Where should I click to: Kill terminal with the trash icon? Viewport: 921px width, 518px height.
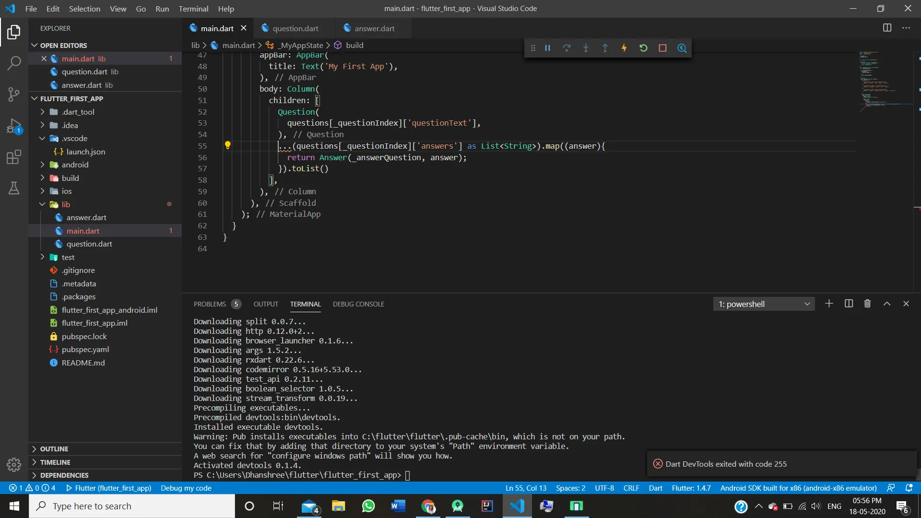(867, 304)
